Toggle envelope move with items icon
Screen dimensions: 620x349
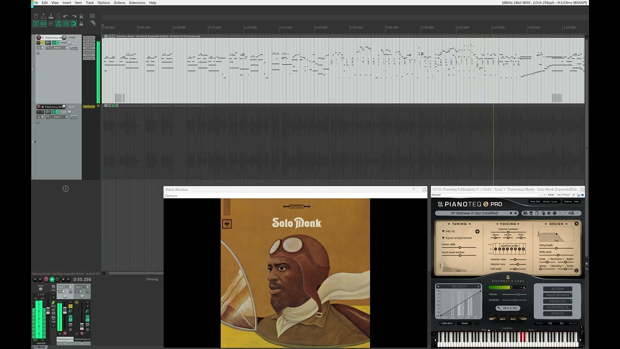pos(58,23)
